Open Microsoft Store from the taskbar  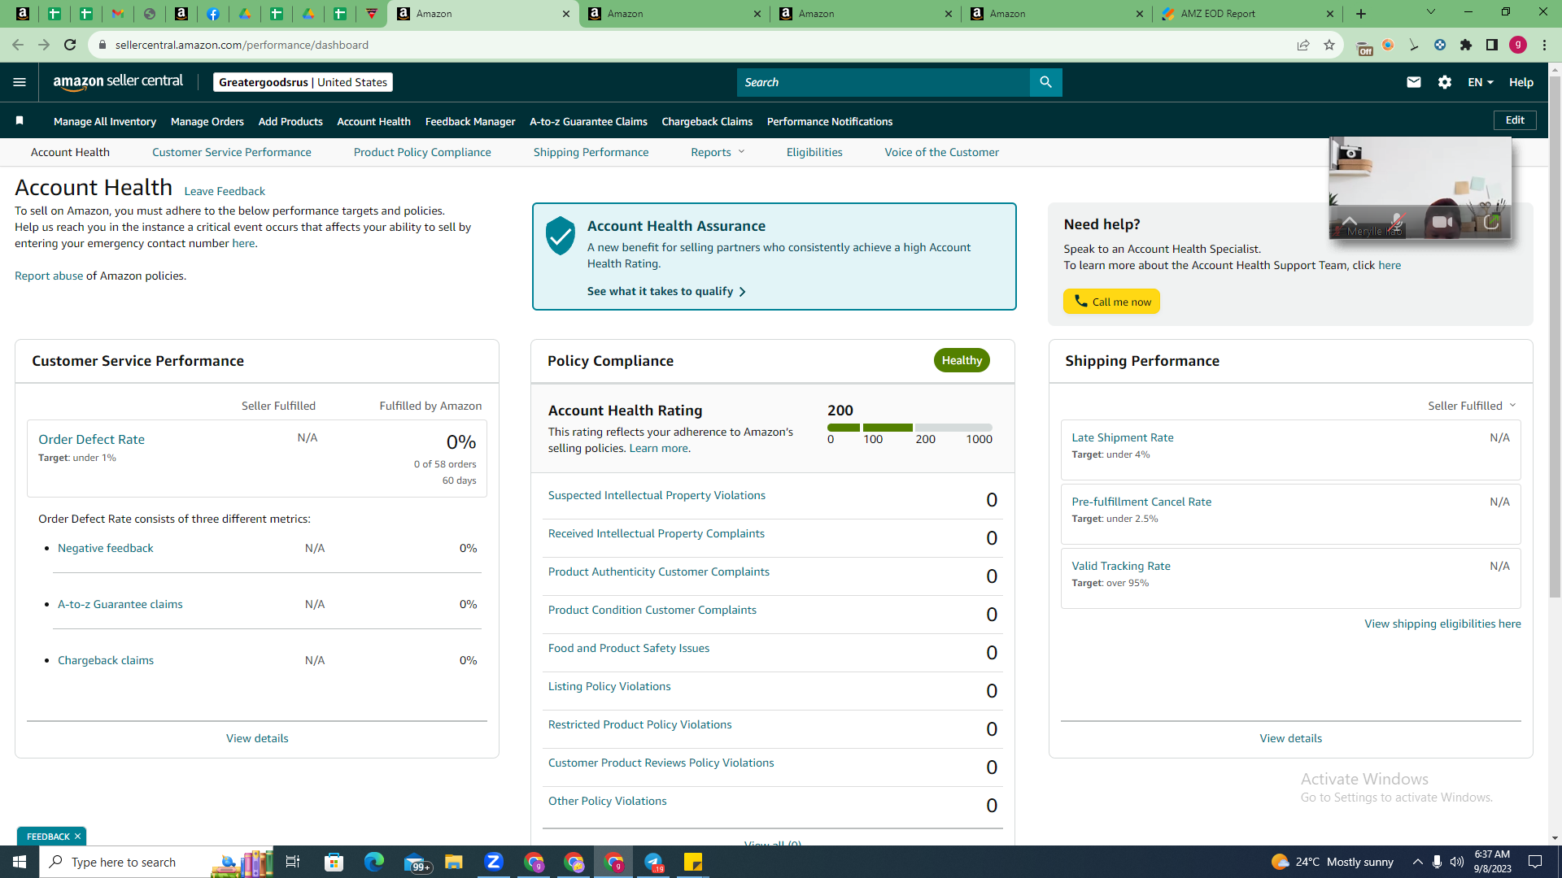click(334, 862)
